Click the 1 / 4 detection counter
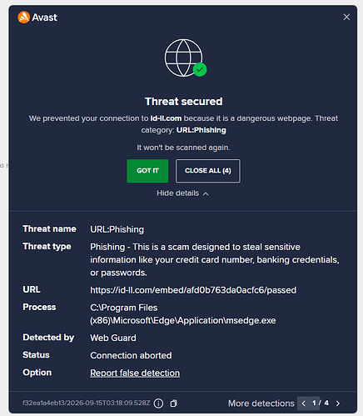 pyautogui.click(x=321, y=403)
